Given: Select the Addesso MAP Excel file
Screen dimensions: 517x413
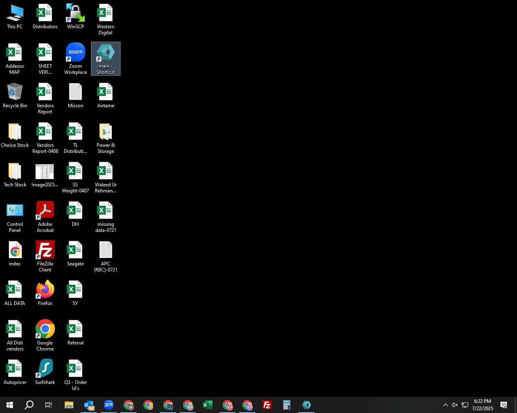Looking at the screenshot, I should 15,59.
